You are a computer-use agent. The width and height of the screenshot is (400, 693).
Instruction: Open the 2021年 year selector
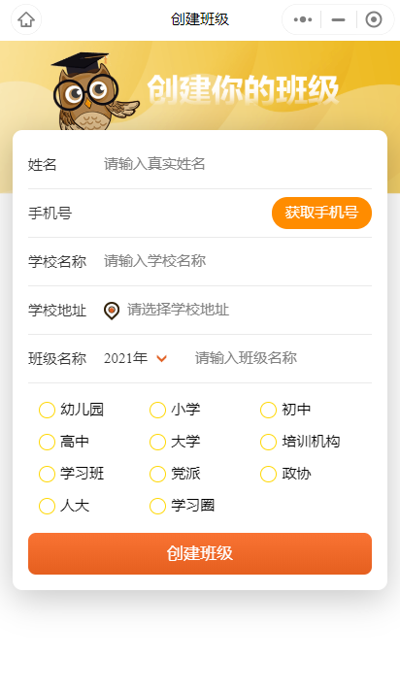135,358
